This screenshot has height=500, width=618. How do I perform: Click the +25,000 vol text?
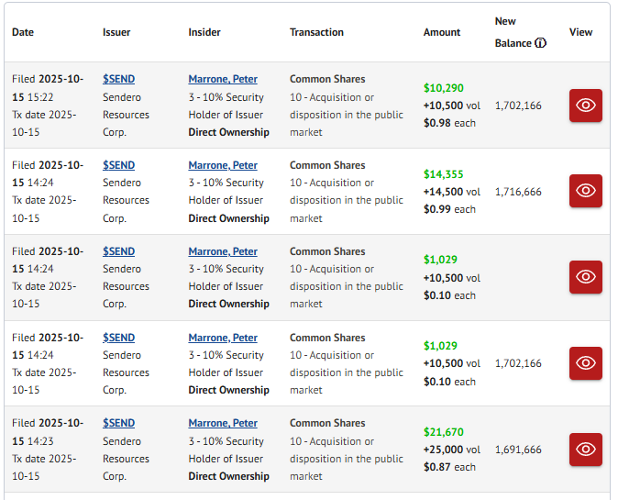tap(452, 450)
